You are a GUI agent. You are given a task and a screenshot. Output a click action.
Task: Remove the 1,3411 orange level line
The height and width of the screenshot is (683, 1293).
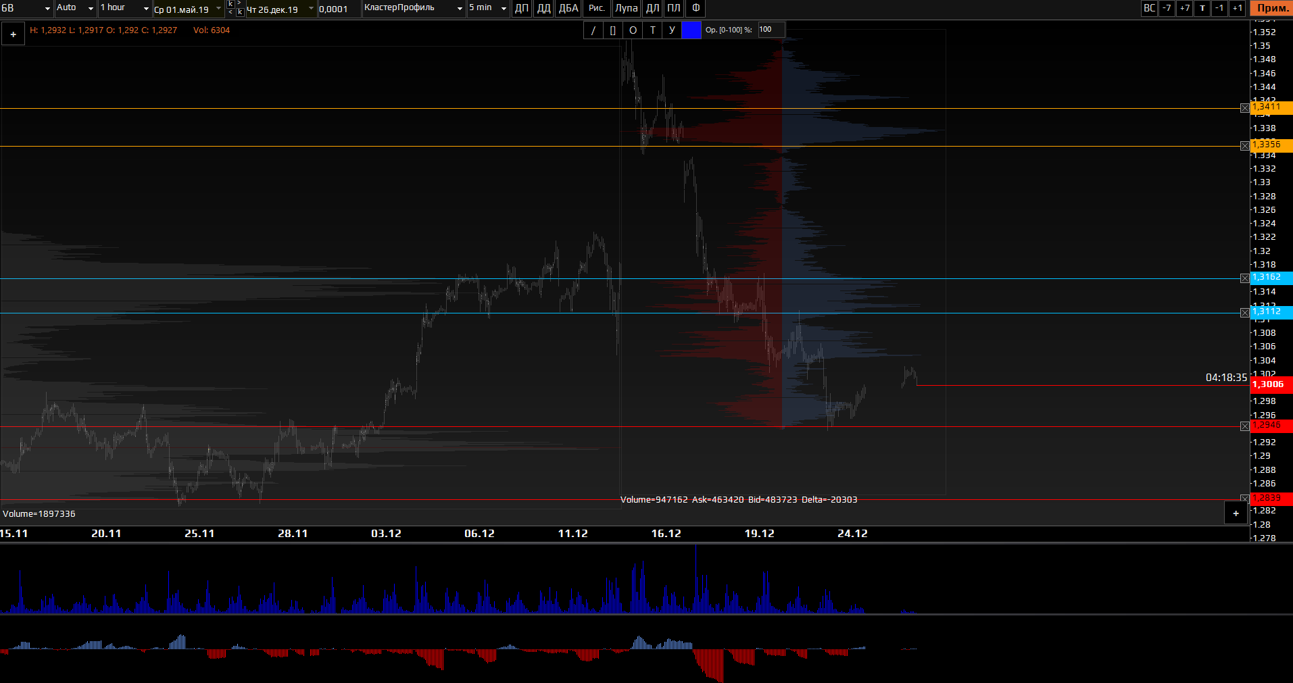tap(1244, 108)
